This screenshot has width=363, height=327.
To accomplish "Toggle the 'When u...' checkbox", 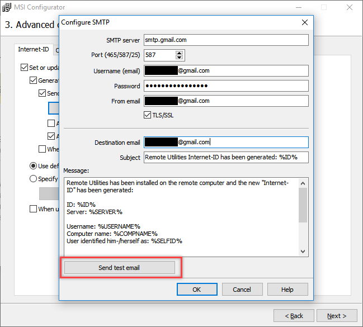I will [34, 208].
